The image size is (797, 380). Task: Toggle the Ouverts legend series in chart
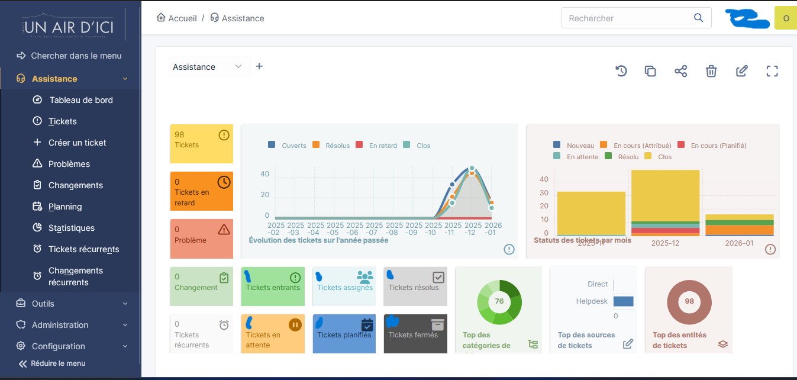[288, 146]
